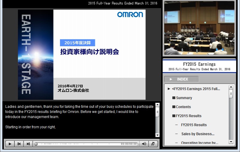Image resolution: width=240 pixels, height=152 pixels.
Task: Click the transcript scroll-down arrow
Action: click(157, 135)
